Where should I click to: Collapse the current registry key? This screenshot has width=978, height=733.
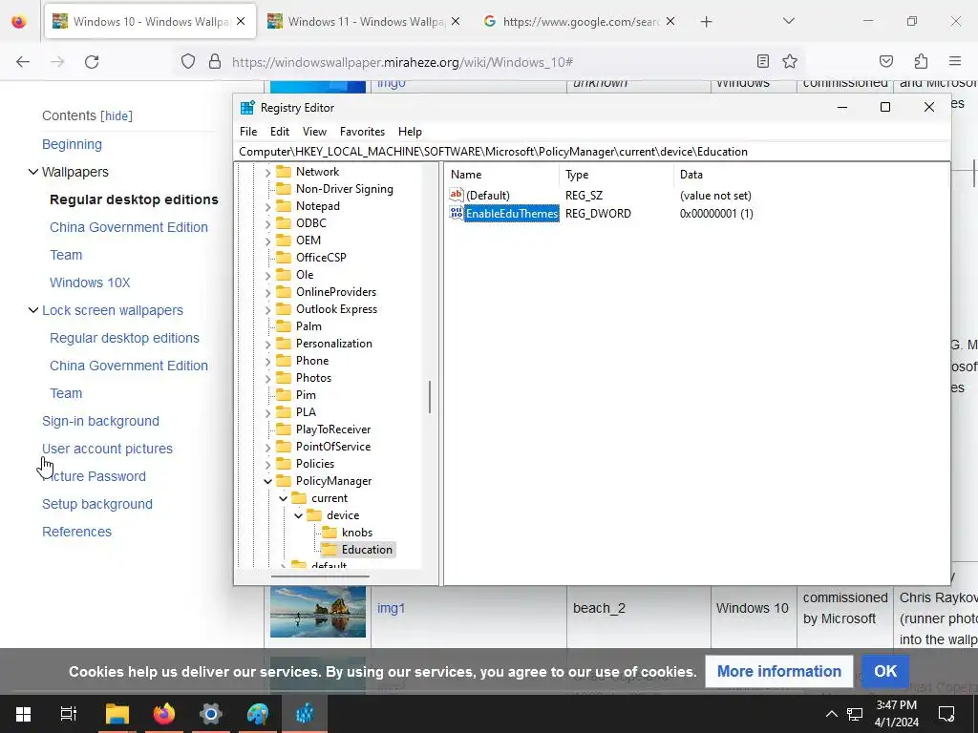click(283, 498)
